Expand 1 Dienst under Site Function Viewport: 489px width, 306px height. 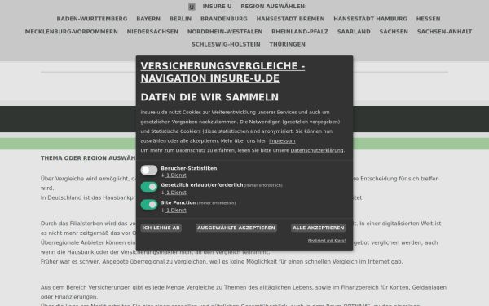tap(176, 211)
